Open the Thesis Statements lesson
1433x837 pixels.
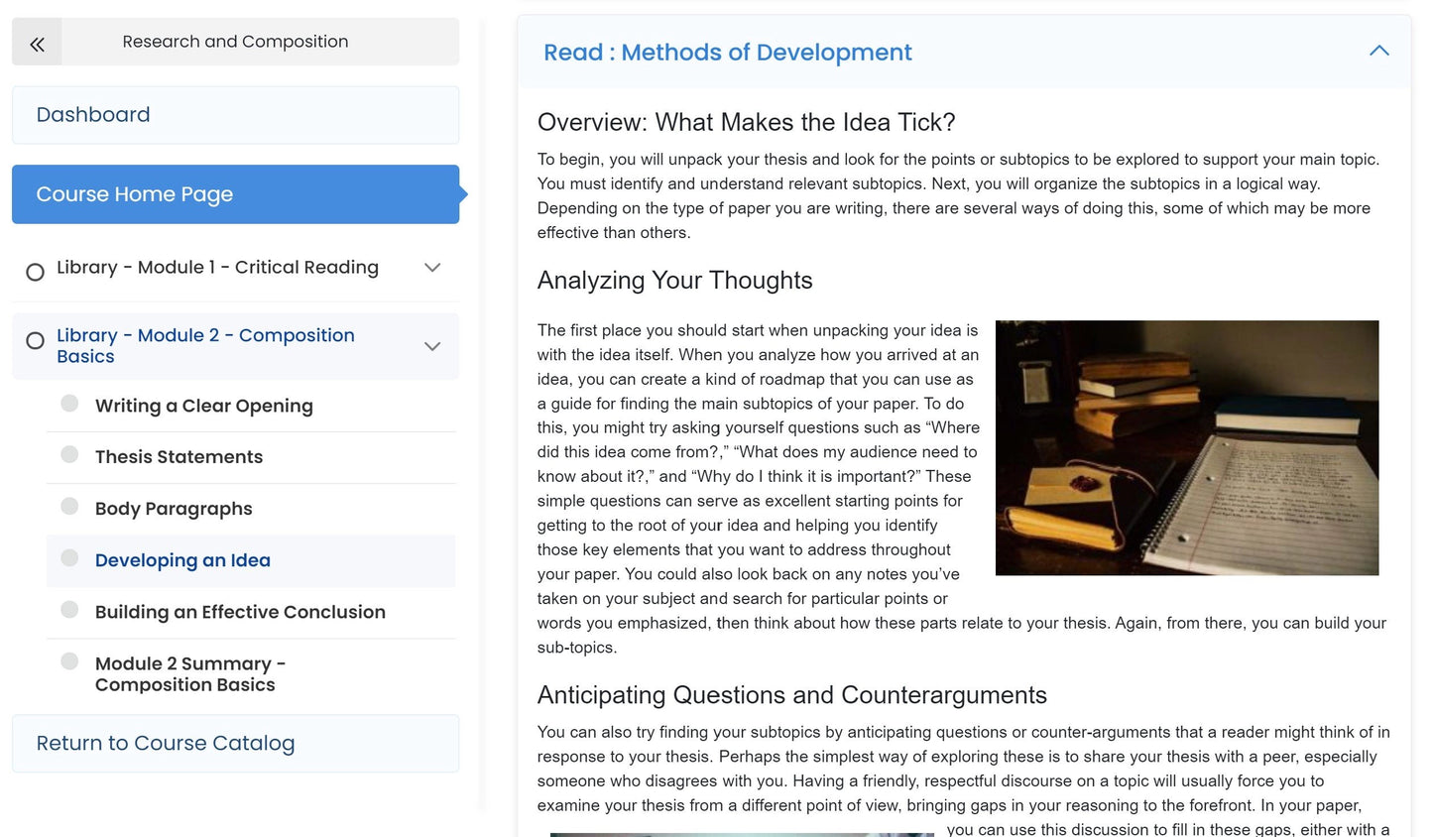(x=179, y=456)
